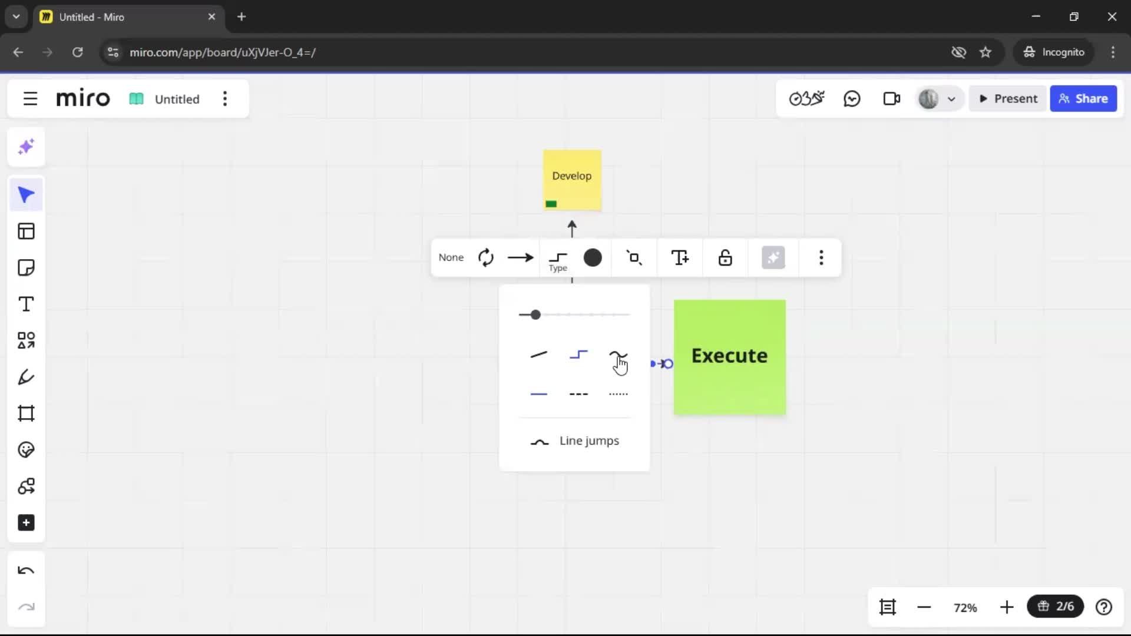Choose the straight line type
The height and width of the screenshot is (636, 1131).
[538, 355]
